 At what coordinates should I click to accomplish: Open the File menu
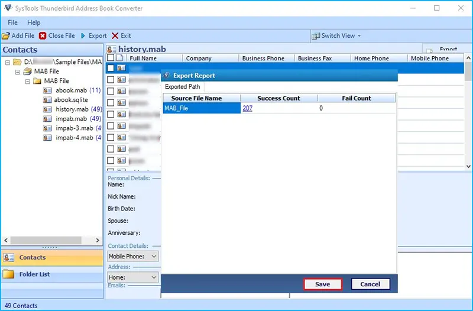tap(12, 22)
